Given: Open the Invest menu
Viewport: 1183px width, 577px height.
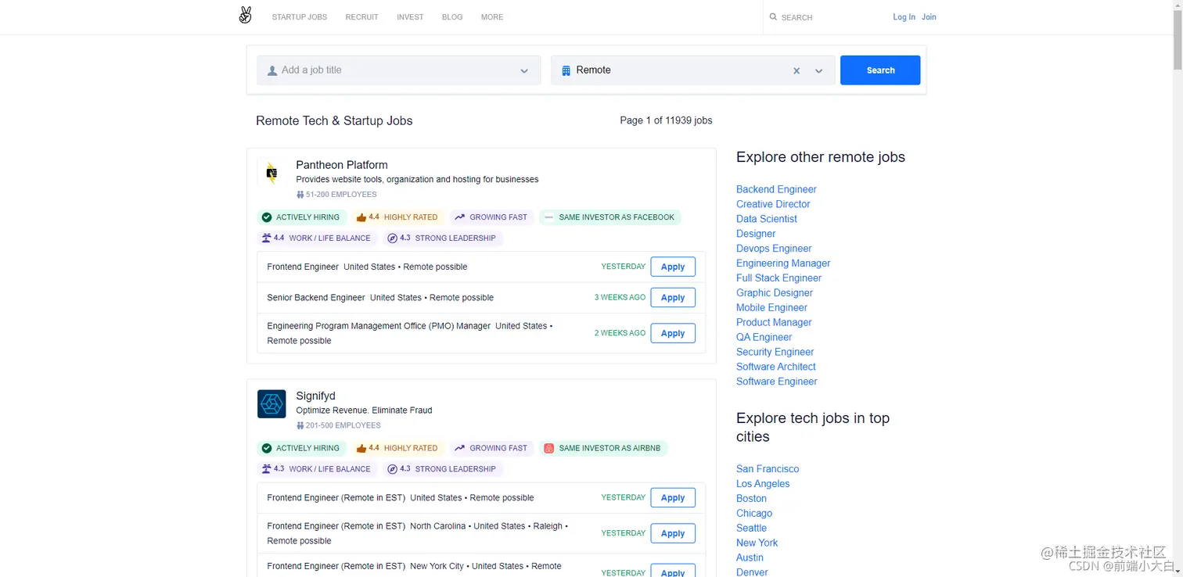Looking at the screenshot, I should point(410,16).
